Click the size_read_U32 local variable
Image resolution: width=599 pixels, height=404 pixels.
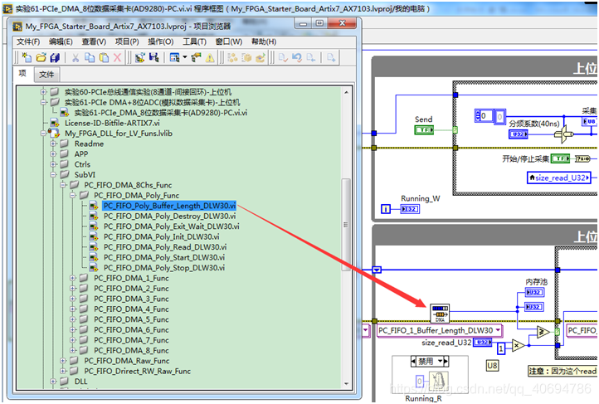tap(561, 178)
